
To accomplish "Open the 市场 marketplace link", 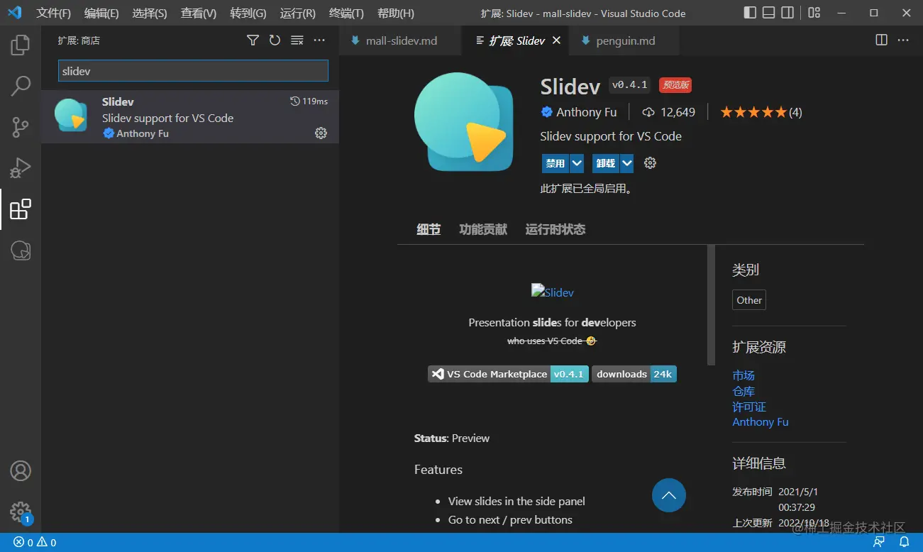I will click(x=744, y=375).
